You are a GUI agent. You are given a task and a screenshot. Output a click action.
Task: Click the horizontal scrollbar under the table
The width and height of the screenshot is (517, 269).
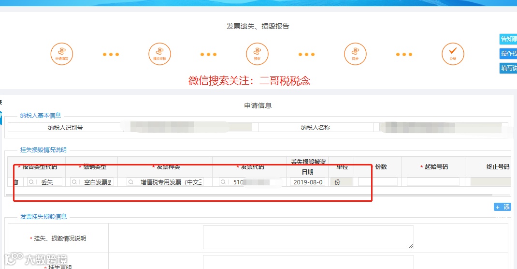click(x=249, y=195)
